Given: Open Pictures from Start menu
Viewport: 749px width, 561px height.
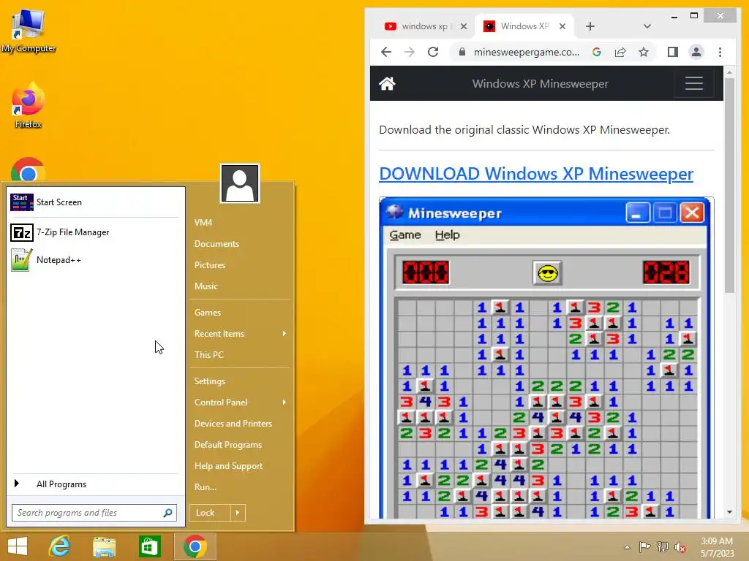Looking at the screenshot, I should click(210, 264).
